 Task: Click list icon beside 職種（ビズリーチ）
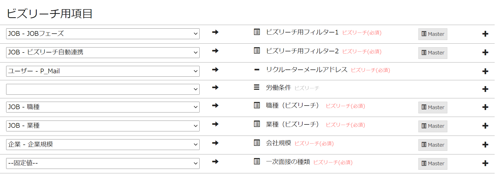click(257, 105)
